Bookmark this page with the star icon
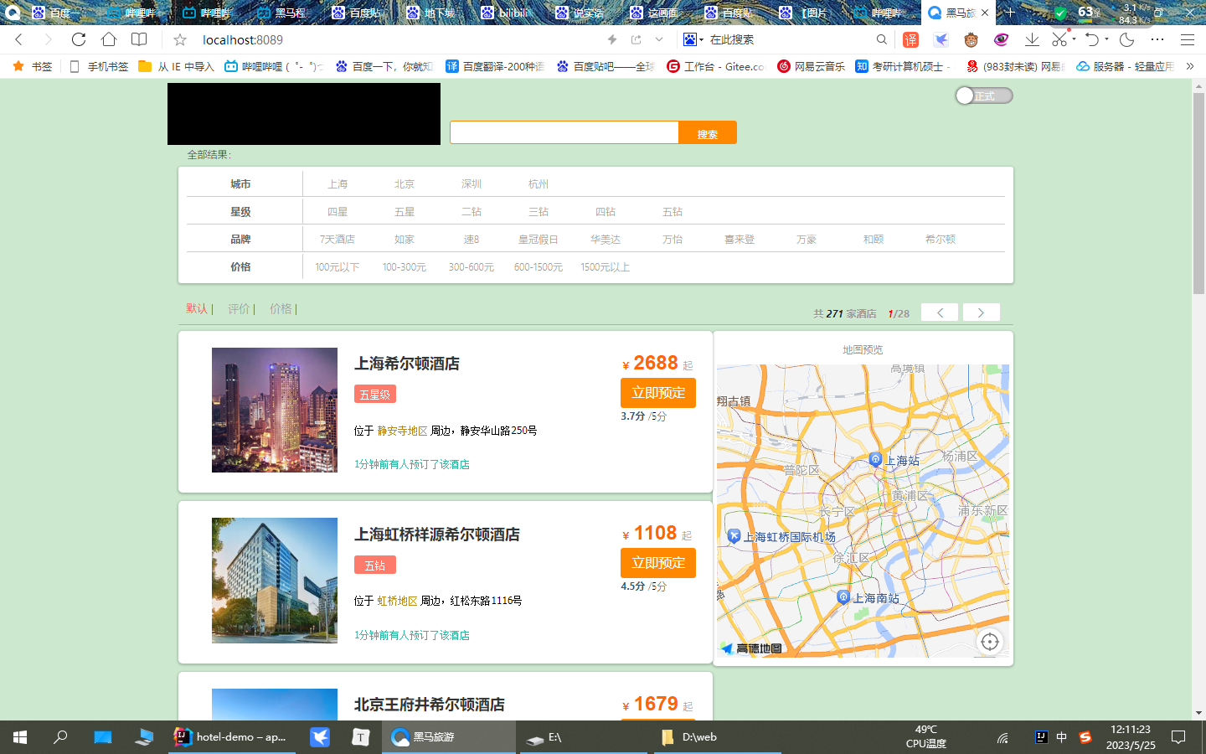Viewport: 1206px width, 754px height. [x=180, y=39]
